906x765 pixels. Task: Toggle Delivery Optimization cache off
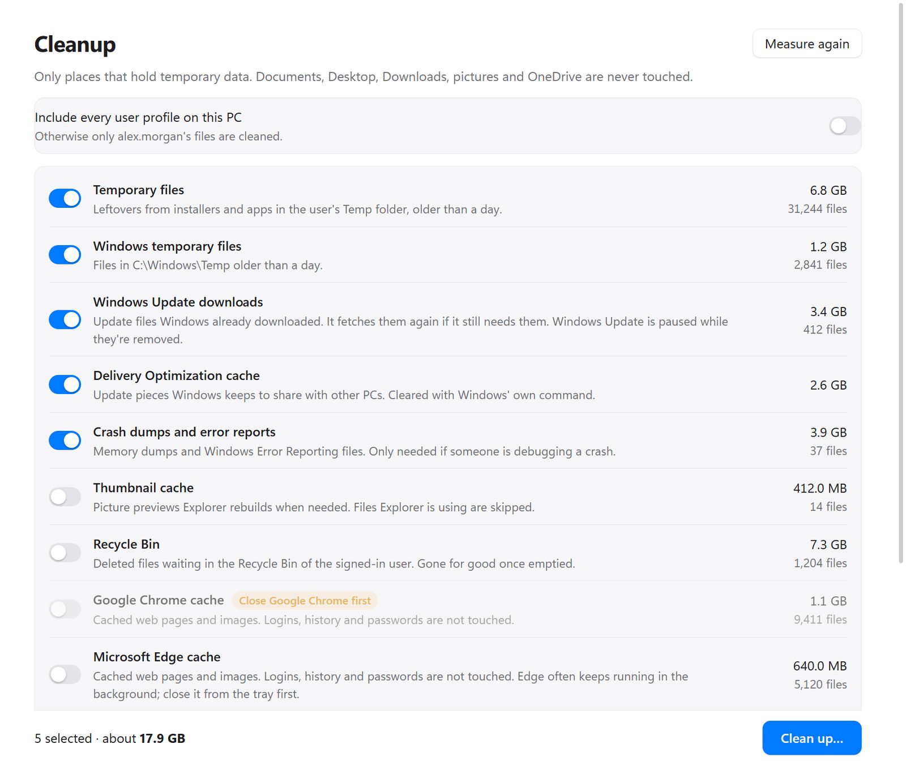(x=65, y=384)
